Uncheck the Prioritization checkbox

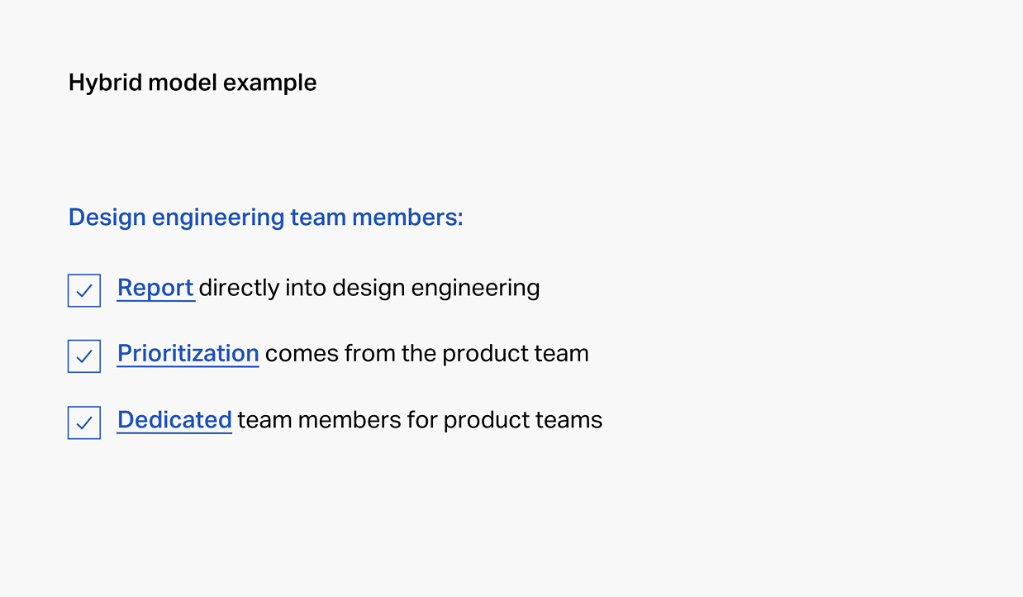(x=84, y=356)
